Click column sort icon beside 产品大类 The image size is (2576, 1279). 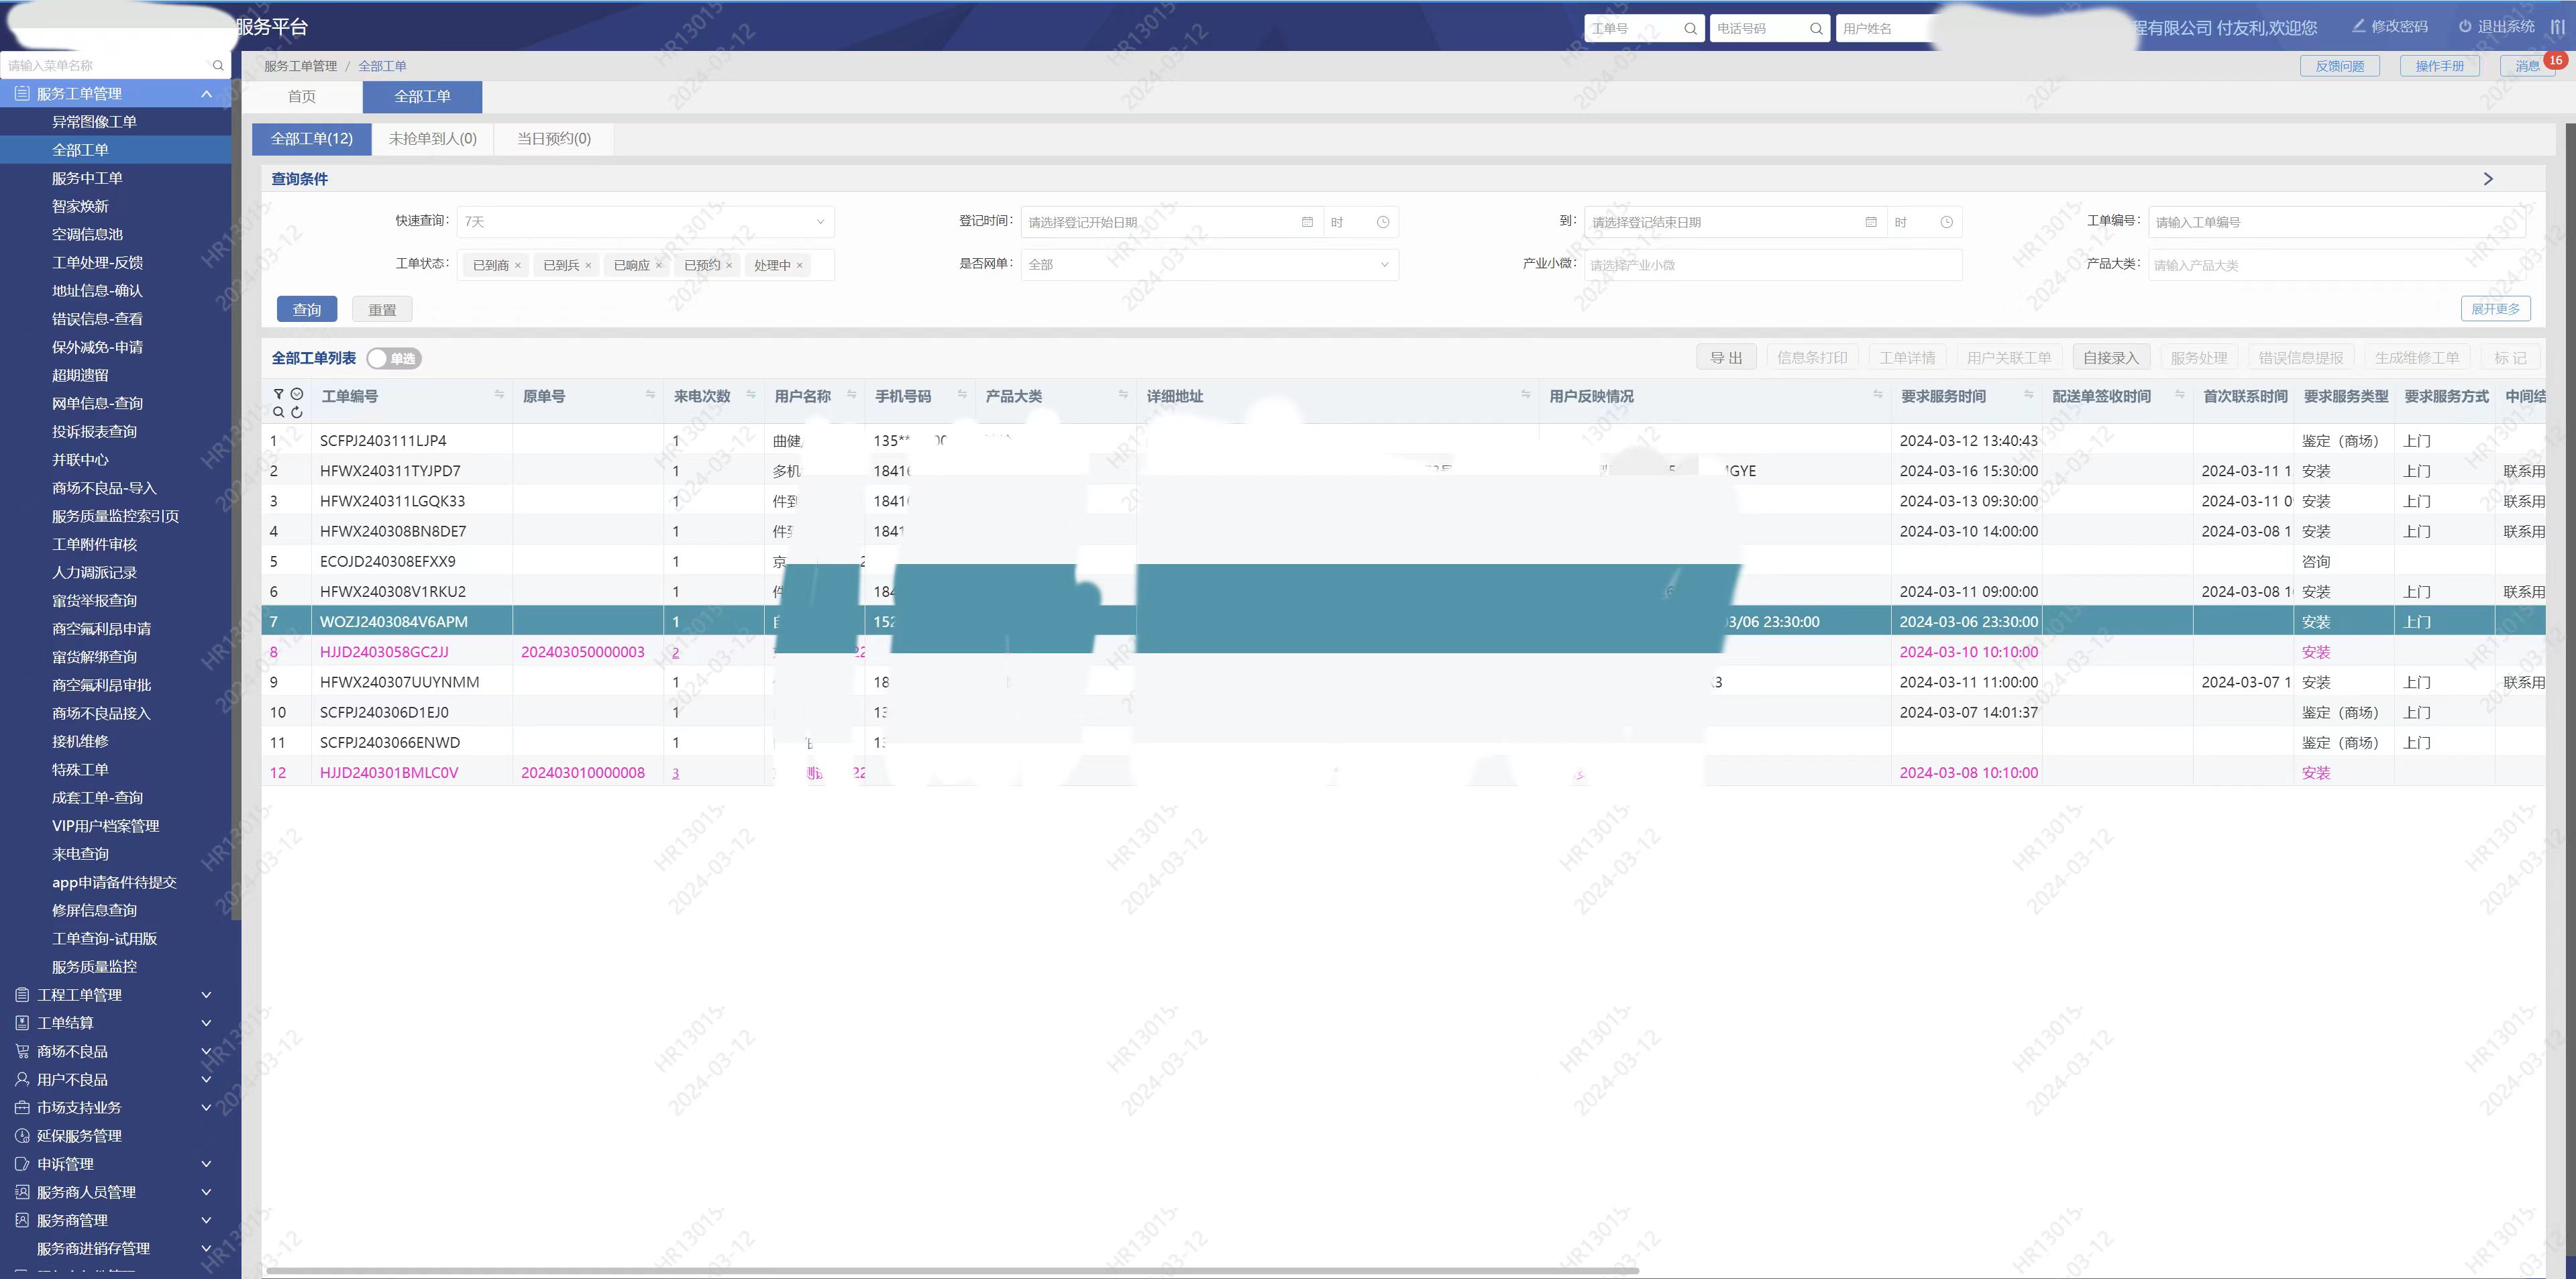pyautogui.click(x=1123, y=395)
